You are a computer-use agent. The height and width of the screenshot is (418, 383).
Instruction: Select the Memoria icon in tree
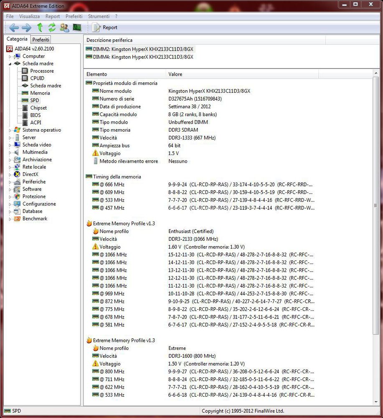tap(25, 93)
